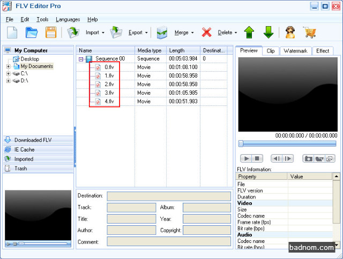Select the My Documents folder
The image size is (343, 259).
pos(37,66)
